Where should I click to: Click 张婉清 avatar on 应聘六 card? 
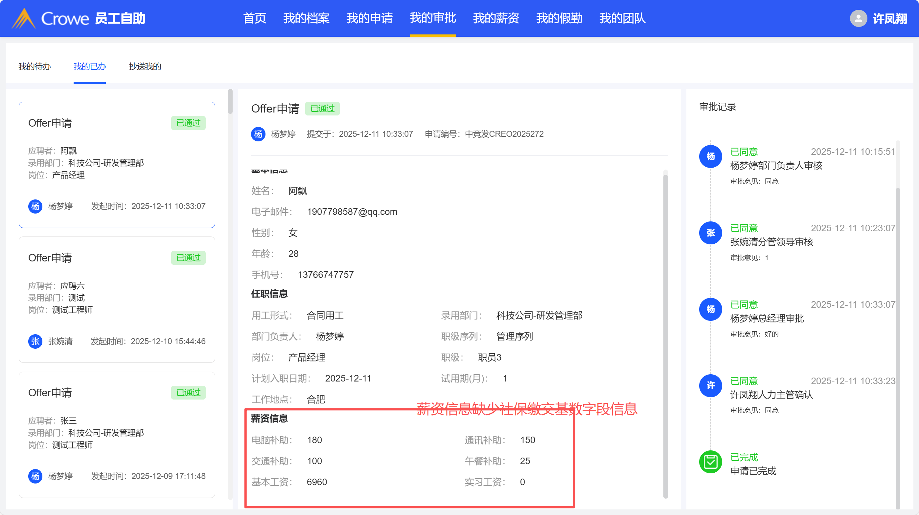[x=35, y=341]
